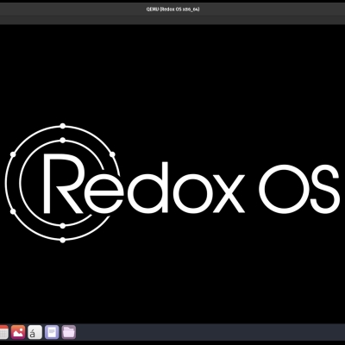The height and width of the screenshot is (345, 345).
Task: Launch the image viewer dock icon
Action: [18, 332]
